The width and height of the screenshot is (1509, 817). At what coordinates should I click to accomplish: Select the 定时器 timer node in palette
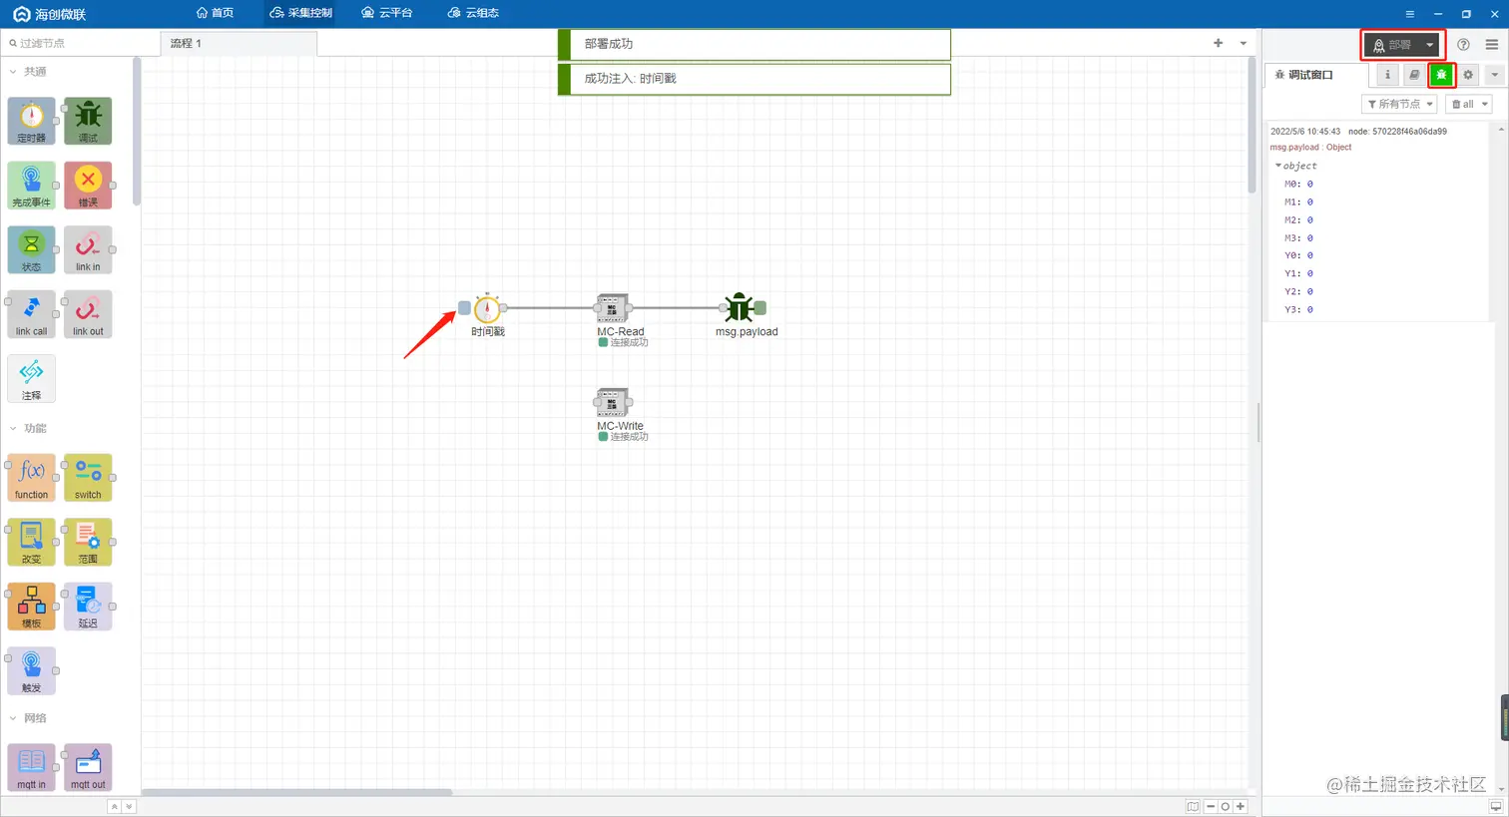(32, 122)
